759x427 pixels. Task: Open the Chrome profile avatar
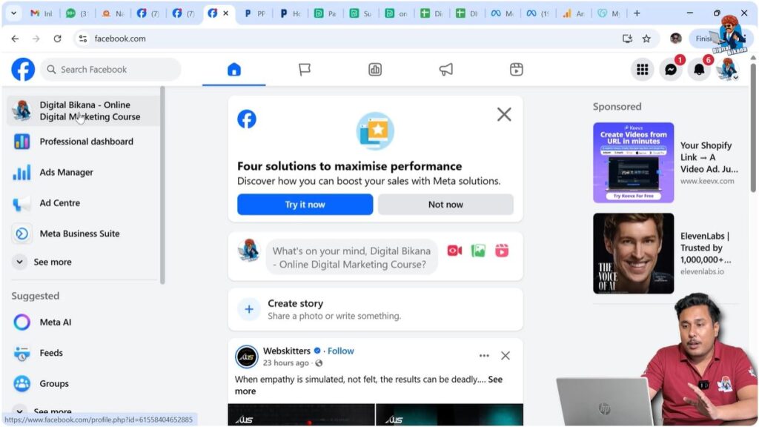click(x=676, y=39)
